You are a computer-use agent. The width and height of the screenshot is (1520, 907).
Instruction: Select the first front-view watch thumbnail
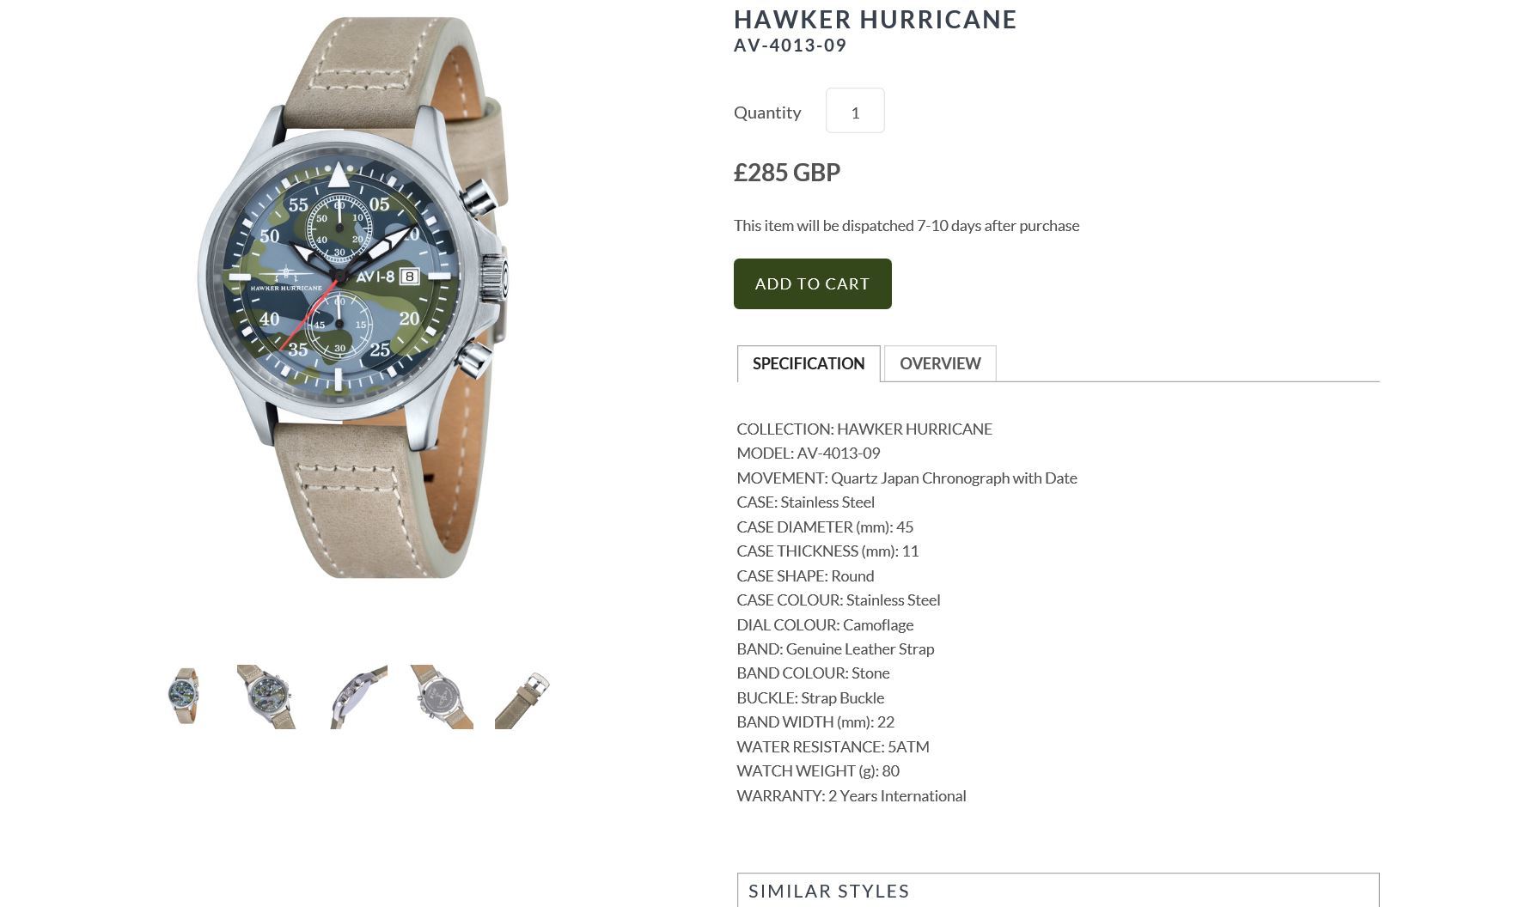[x=183, y=697]
